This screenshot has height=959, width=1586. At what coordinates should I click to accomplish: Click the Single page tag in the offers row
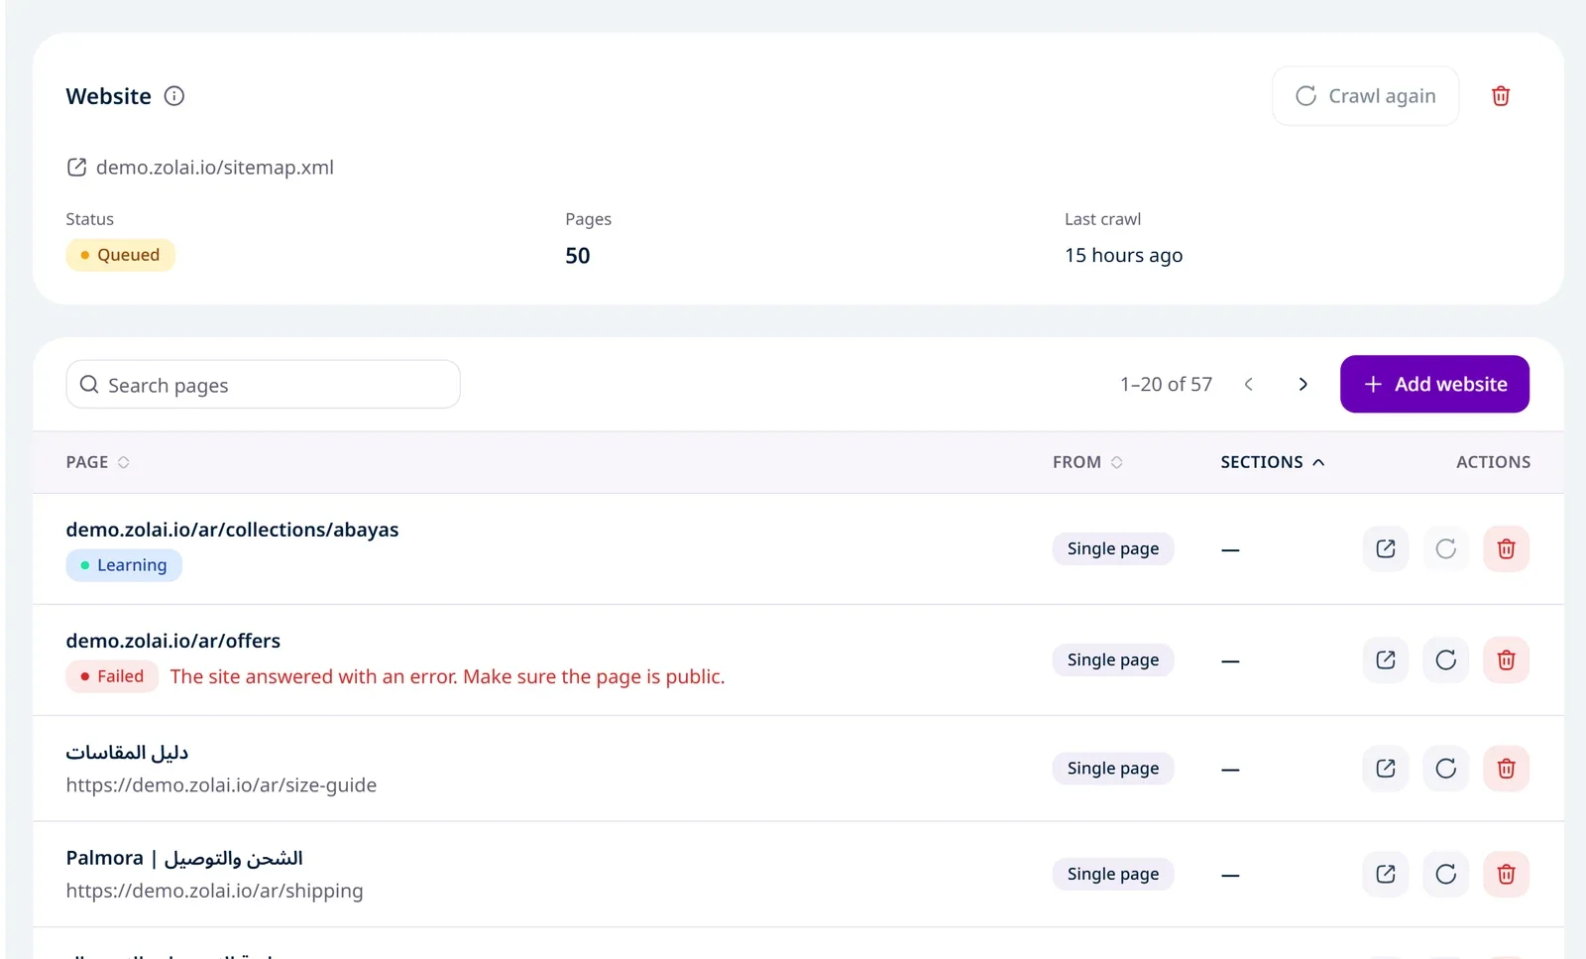[1113, 660]
